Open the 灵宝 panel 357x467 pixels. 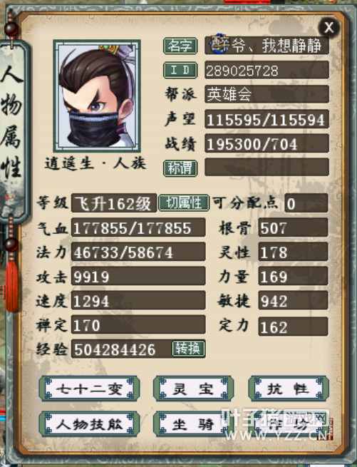pyautogui.click(x=193, y=389)
